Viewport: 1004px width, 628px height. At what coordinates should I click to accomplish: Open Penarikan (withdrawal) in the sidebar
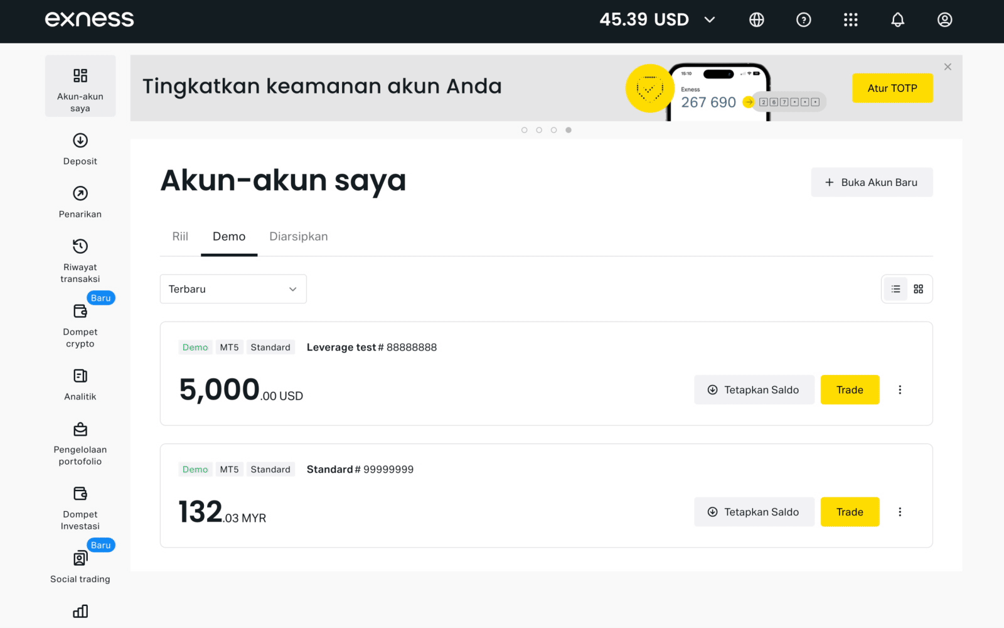tap(80, 193)
